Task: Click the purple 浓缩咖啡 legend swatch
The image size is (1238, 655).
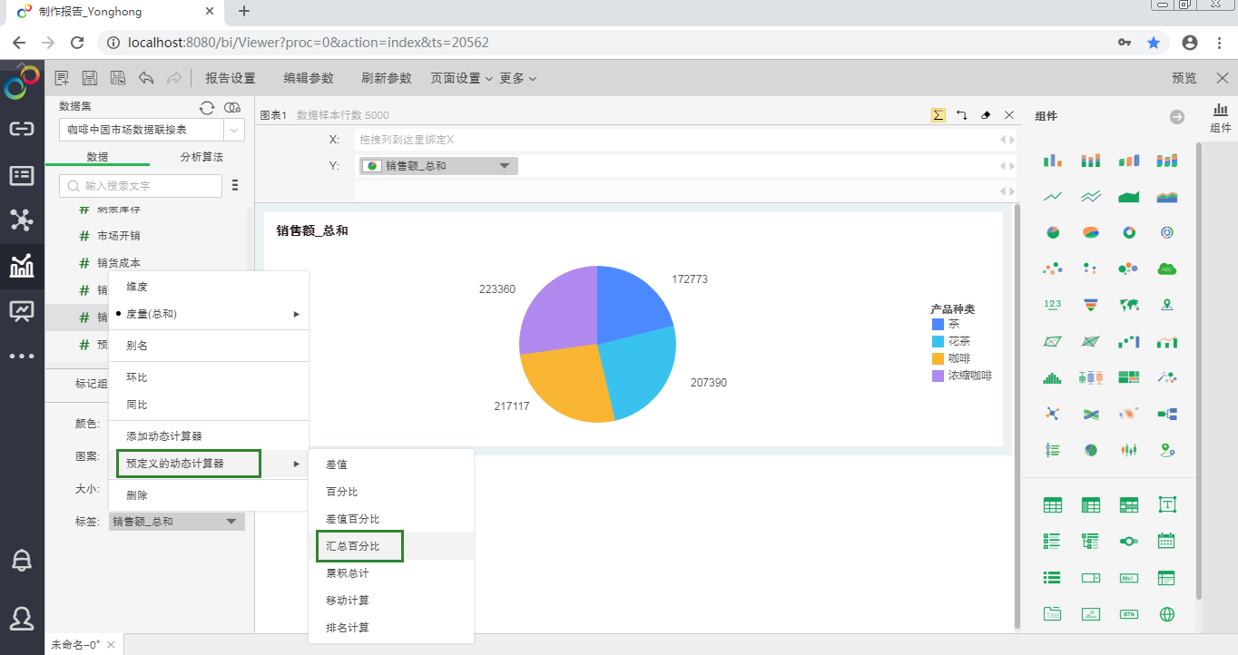Action: click(938, 376)
